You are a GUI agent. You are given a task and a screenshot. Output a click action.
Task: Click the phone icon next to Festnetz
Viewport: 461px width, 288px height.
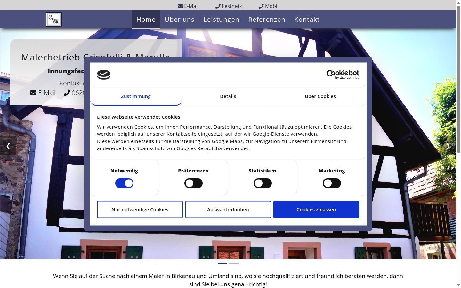[x=218, y=6]
